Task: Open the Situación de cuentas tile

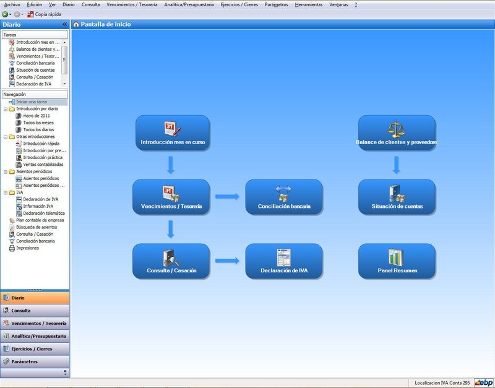Action: [x=397, y=197]
